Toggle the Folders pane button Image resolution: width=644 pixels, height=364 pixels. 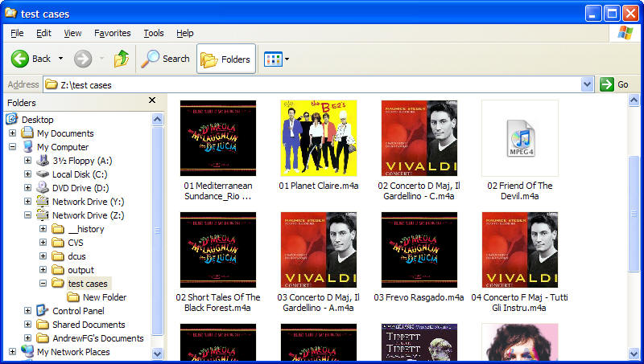click(x=226, y=59)
